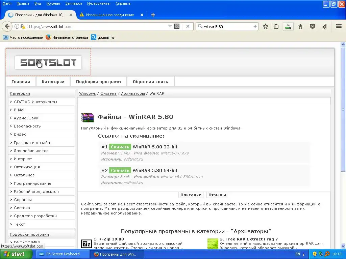The width and height of the screenshot is (346, 259).
Task: Open the Pocket icon
Action: 313,26
